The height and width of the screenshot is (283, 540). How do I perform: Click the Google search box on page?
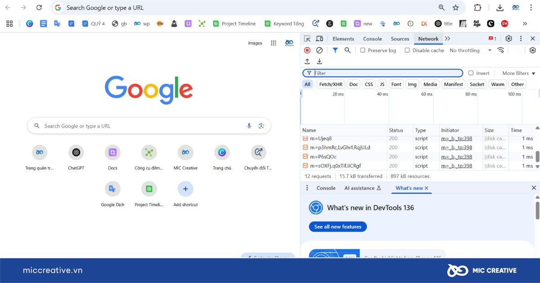(x=149, y=126)
